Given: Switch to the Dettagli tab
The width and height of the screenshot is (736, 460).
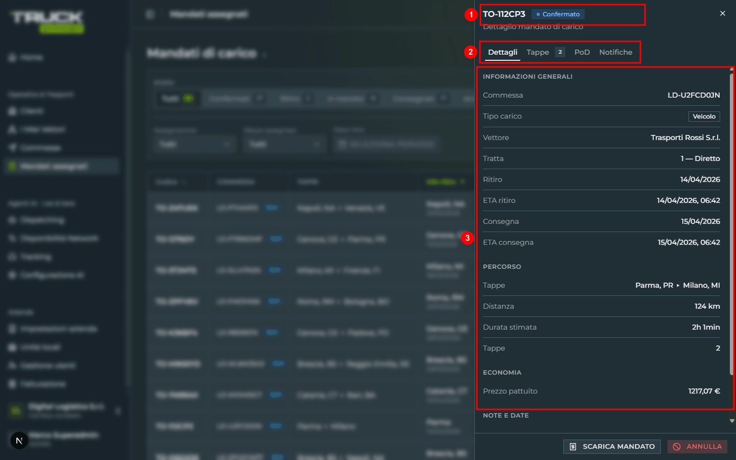Looking at the screenshot, I should pos(502,52).
